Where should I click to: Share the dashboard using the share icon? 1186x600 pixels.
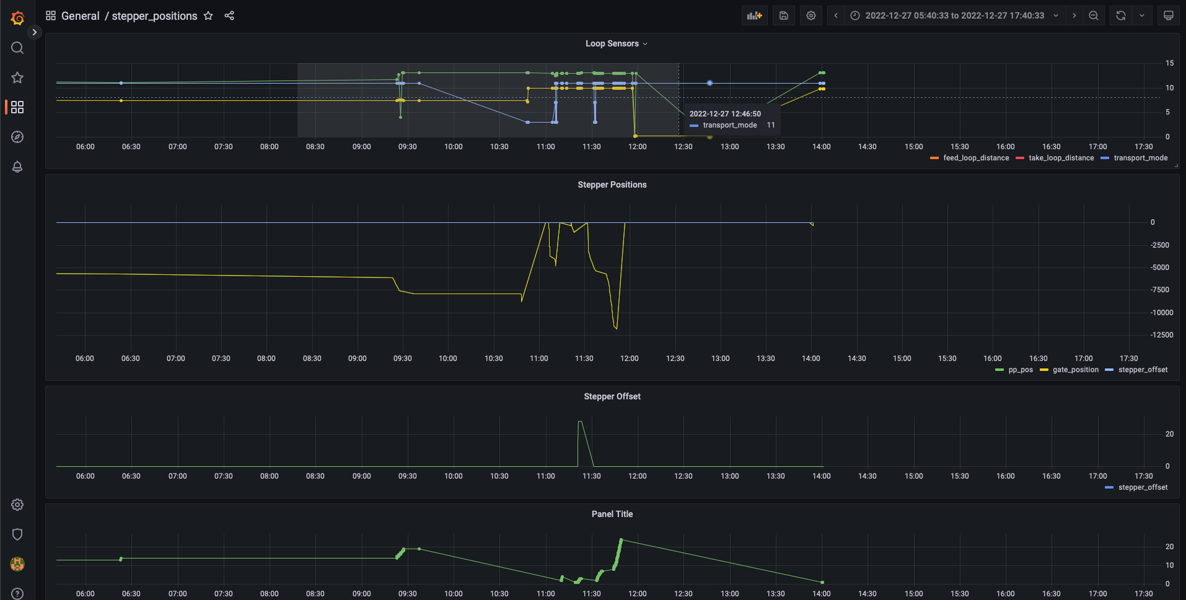pyautogui.click(x=229, y=15)
